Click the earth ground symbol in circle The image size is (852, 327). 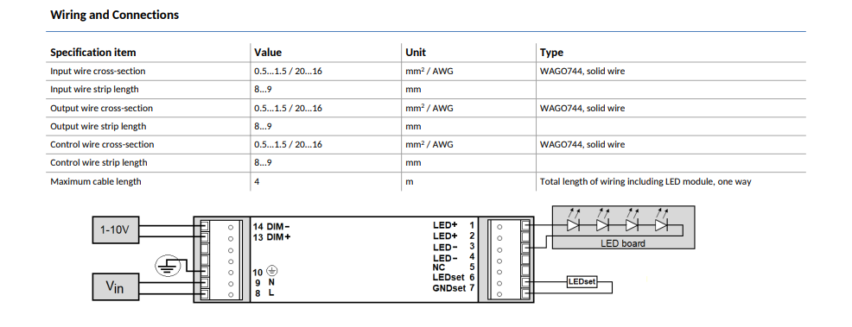[168, 265]
